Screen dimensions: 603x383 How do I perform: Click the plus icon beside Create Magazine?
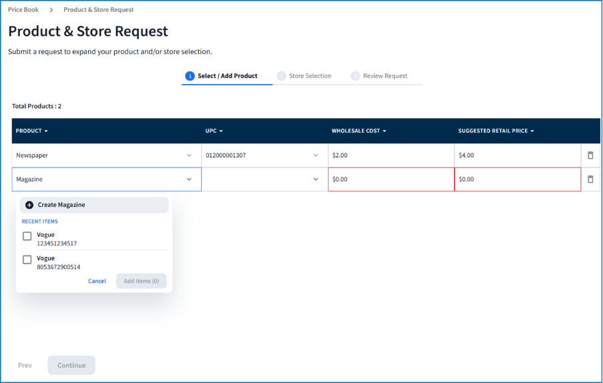(x=29, y=205)
